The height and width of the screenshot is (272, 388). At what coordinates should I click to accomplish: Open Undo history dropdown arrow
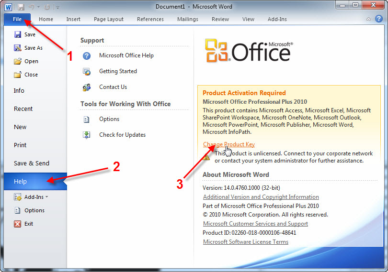[x=39, y=7]
